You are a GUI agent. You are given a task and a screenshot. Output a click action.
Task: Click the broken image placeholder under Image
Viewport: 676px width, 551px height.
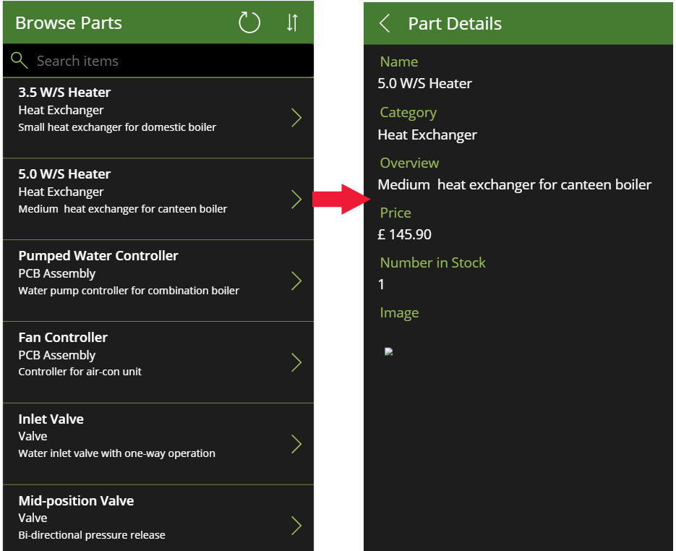click(388, 351)
